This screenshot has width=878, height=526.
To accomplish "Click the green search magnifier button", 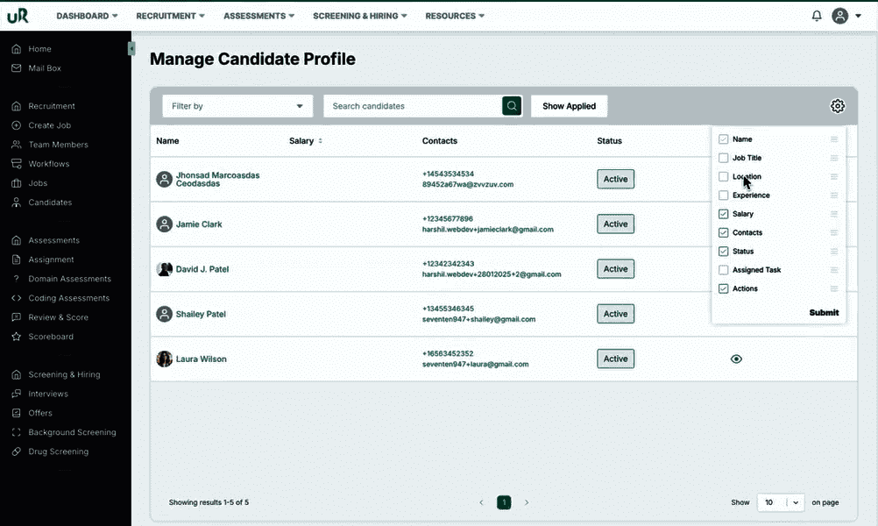I will coord(512,106).
